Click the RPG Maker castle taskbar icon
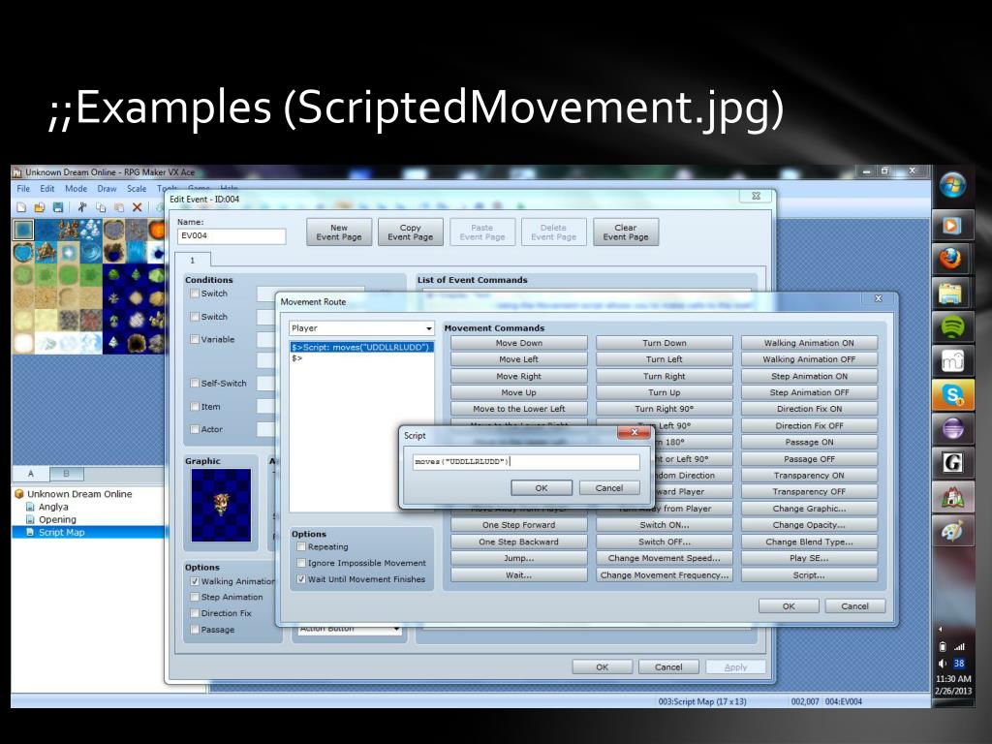Screen dimensions: 992x744 (x=952, y=498)
